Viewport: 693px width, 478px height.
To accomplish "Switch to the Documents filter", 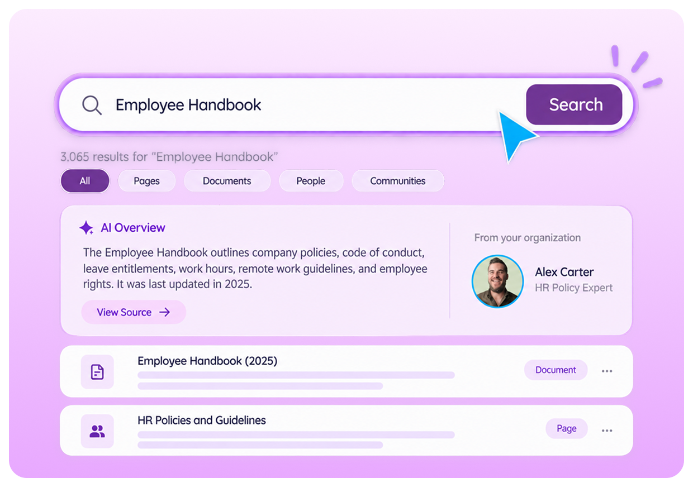I will 227,181.
